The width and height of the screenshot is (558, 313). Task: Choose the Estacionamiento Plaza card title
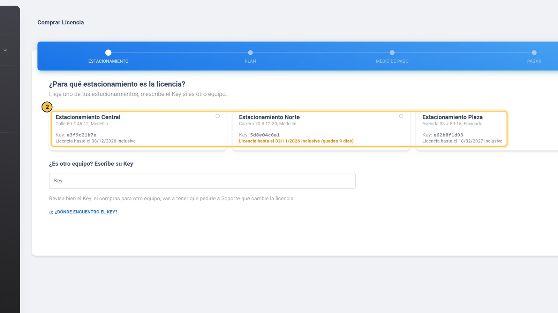click(x=452, y=117)
